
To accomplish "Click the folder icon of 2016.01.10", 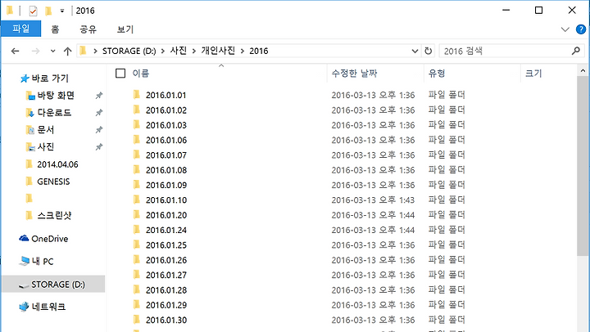I will click(137, 200).
